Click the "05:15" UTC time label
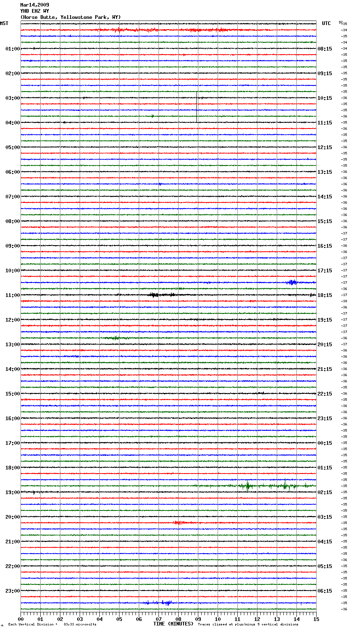The width and height of the screenshot is (349, 630). click(325, 566)
